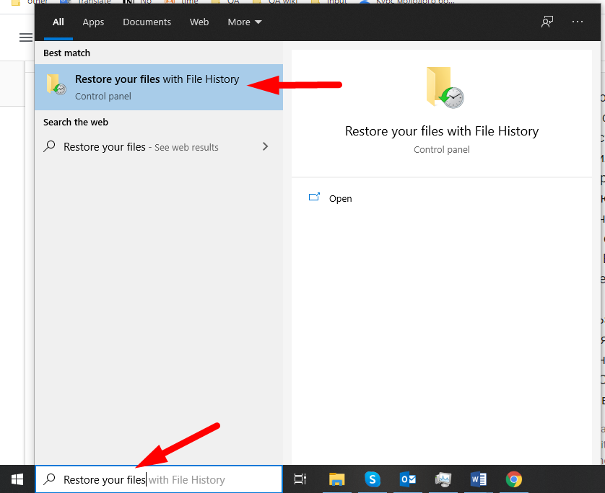Open Google Chrome from the taskbar
This screenshot has width=605, height=493.
coord(514,479)
